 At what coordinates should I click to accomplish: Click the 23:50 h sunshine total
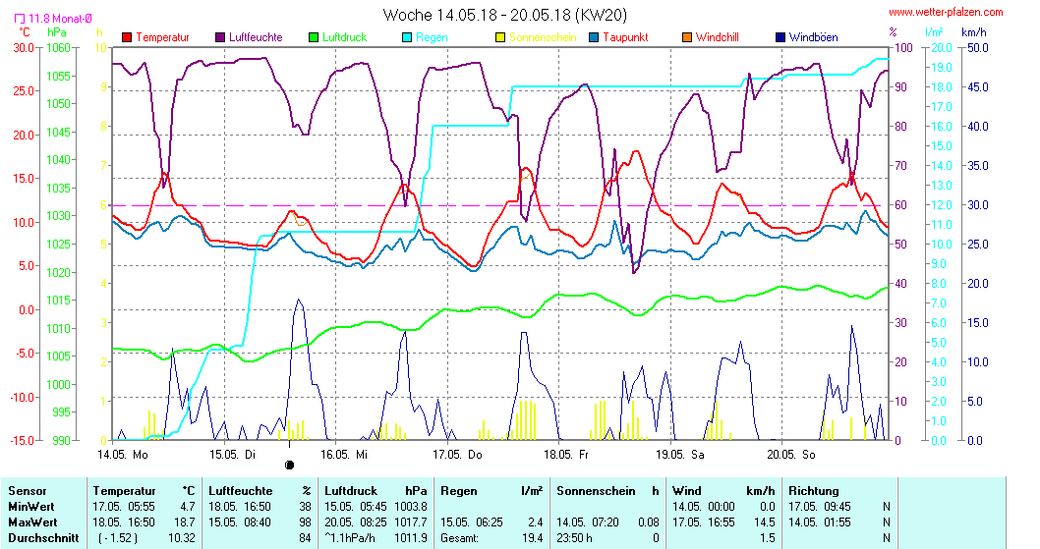pyautogui.click(x=574, y=538)
